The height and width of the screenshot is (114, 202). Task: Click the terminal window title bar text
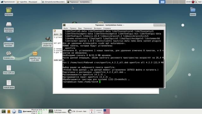110,25
